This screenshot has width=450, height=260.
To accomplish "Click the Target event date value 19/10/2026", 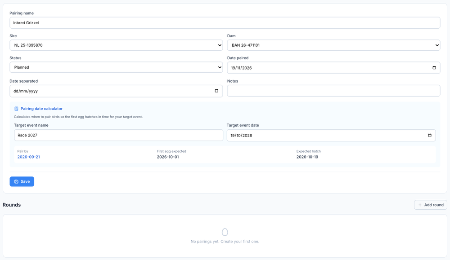I will tap(241, 136).
